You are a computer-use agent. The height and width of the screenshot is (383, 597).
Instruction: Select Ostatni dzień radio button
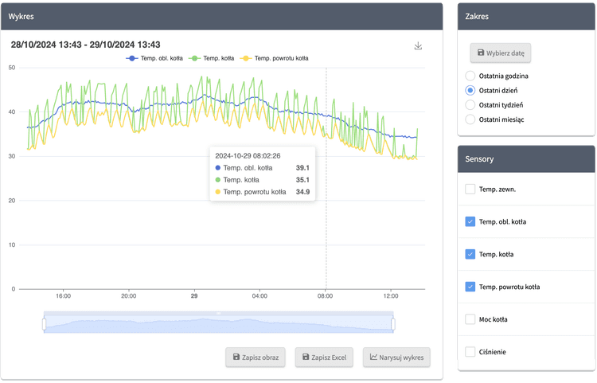[x=470, y=91]
